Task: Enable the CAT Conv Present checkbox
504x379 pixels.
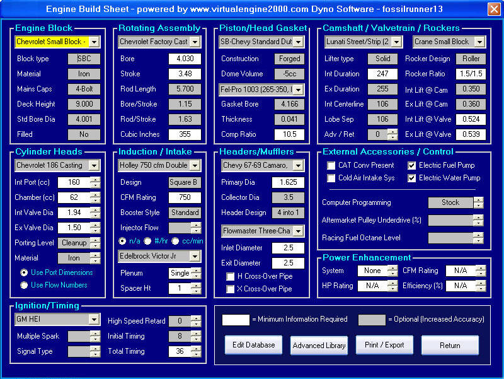Action: click(x=331, y=165)
